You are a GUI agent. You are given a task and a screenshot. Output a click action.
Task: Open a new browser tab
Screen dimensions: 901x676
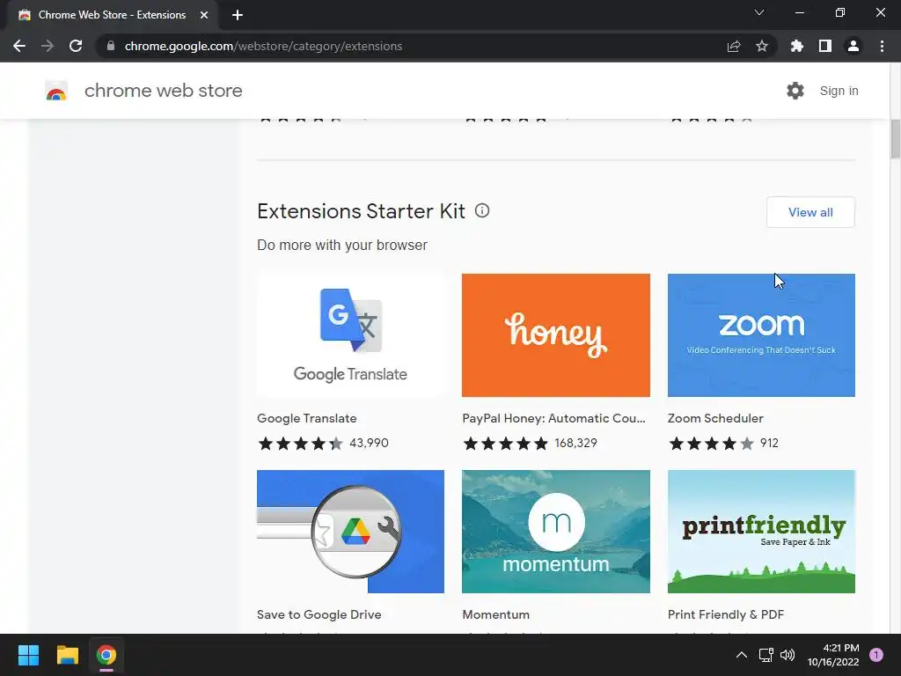(x=238, y=15)
